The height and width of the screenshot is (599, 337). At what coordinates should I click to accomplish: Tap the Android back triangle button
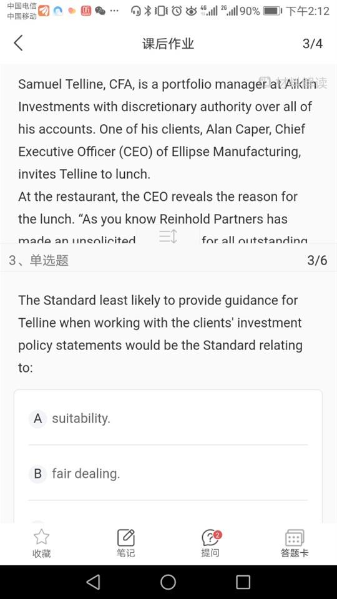coord(93,582)
